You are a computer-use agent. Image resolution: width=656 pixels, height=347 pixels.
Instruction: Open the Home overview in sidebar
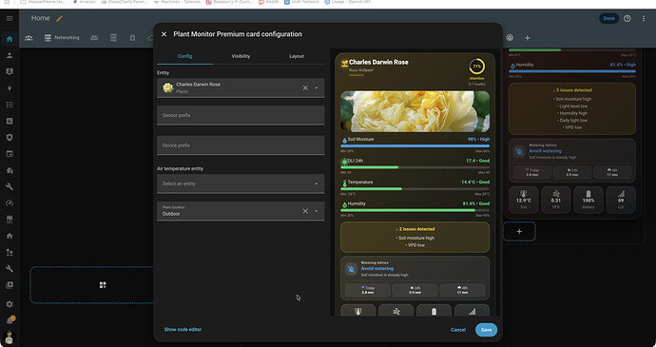[x=10, y=39]
